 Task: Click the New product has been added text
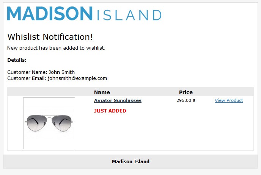(x=56, y=48)
